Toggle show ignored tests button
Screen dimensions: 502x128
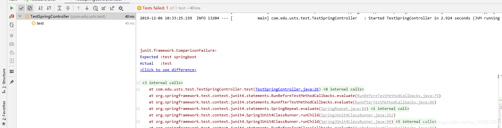click(30, 8)
